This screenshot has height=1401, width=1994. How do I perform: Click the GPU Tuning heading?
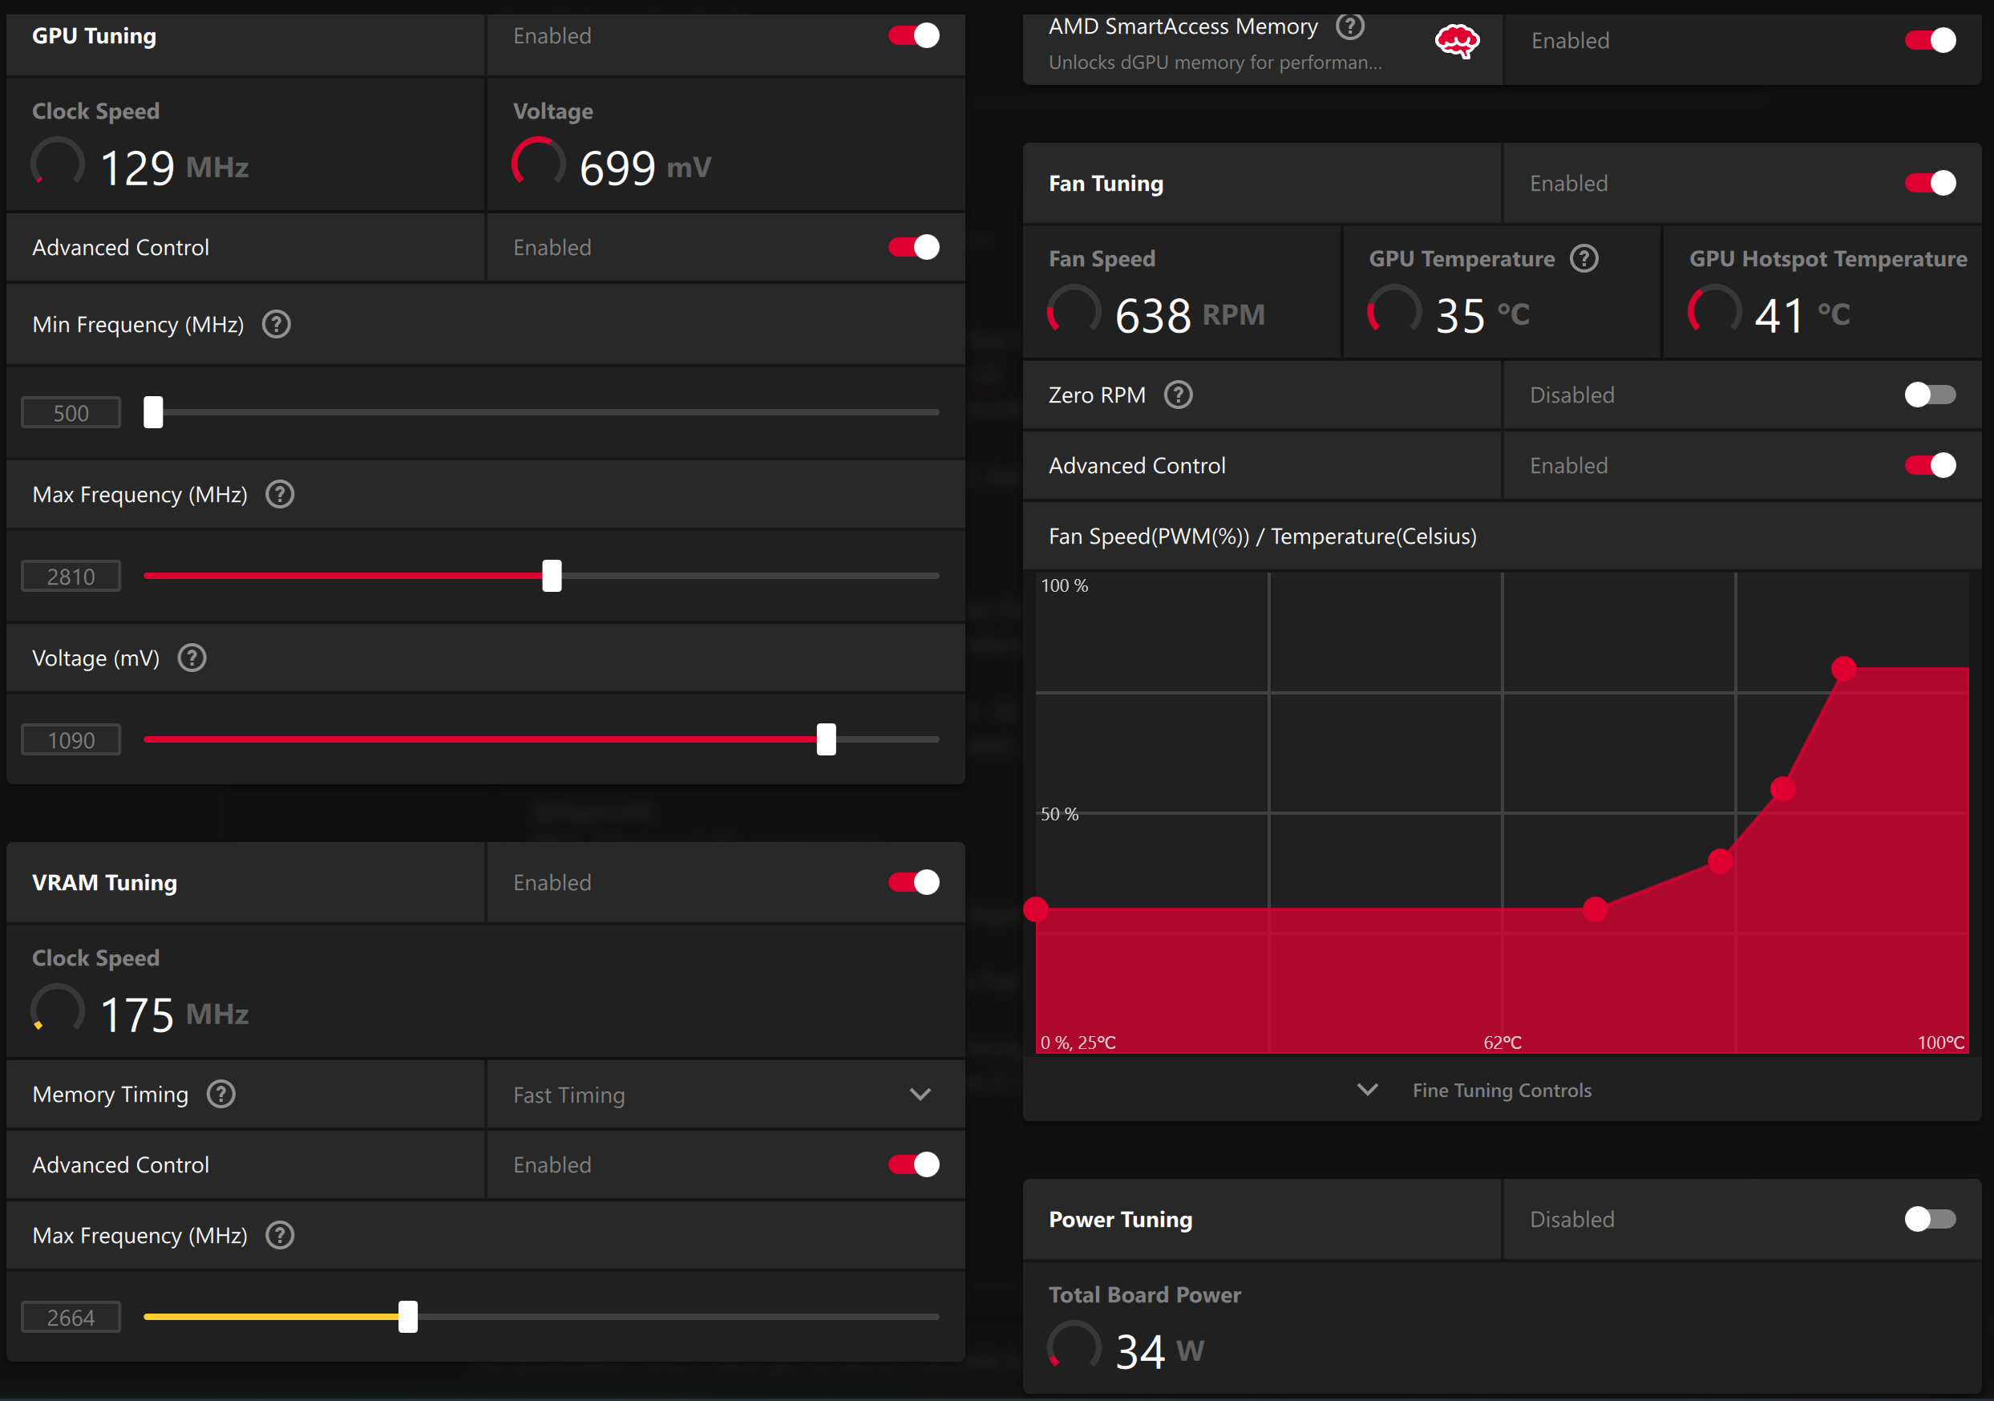point(94,36)
